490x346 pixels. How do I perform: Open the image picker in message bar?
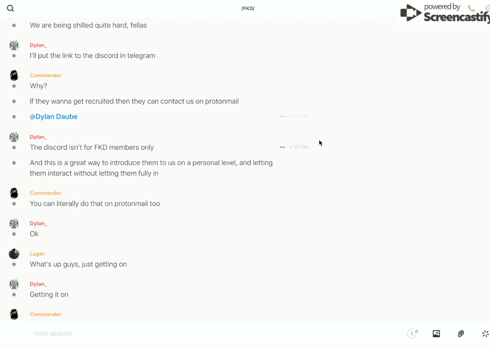(x=436, y=334)
